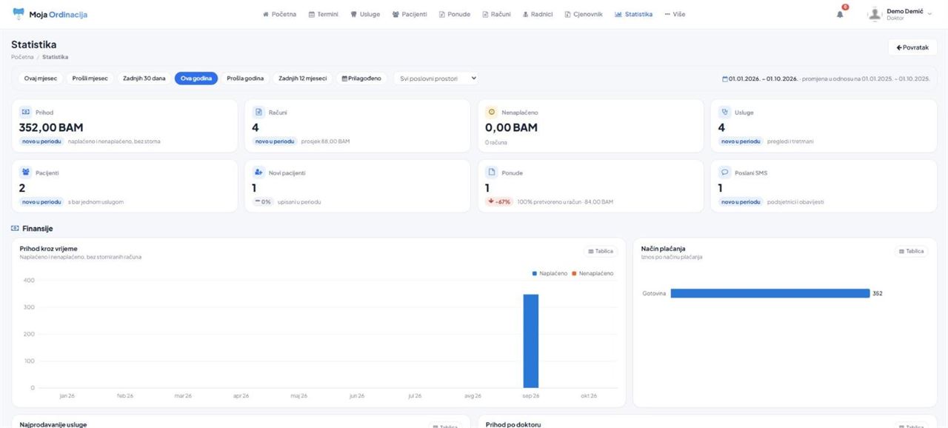Click the Finansije section money icon
Viewport: 948px width, 428px height.
point(15,229)
